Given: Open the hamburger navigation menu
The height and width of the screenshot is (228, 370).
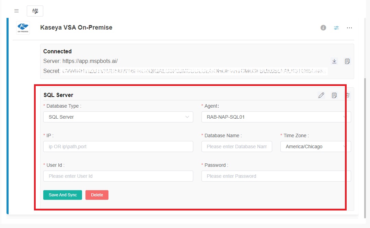Looking at the screenshot, I should pyautogui.click(x=16, y=11).
